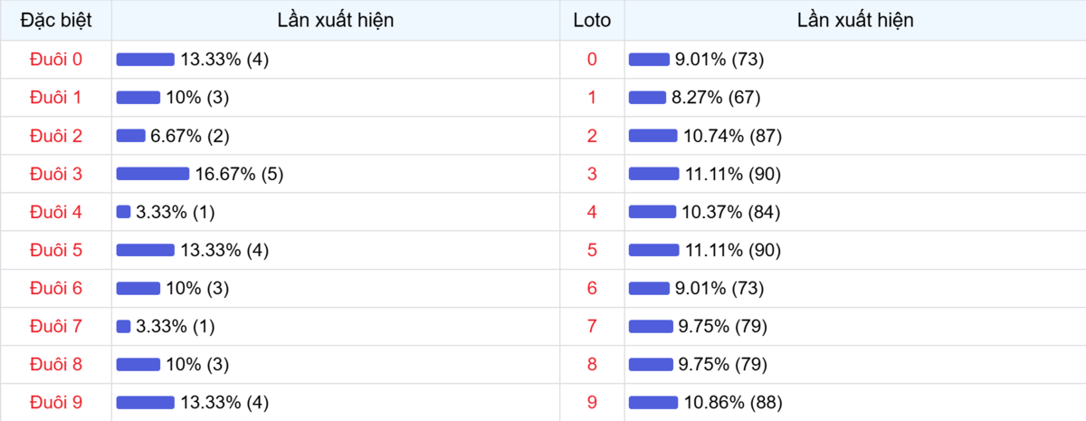Click the 'Đặc biệt' column header
Image resolution: width=1086 pixels, height=421 pixels.
[x=56, y=20]
